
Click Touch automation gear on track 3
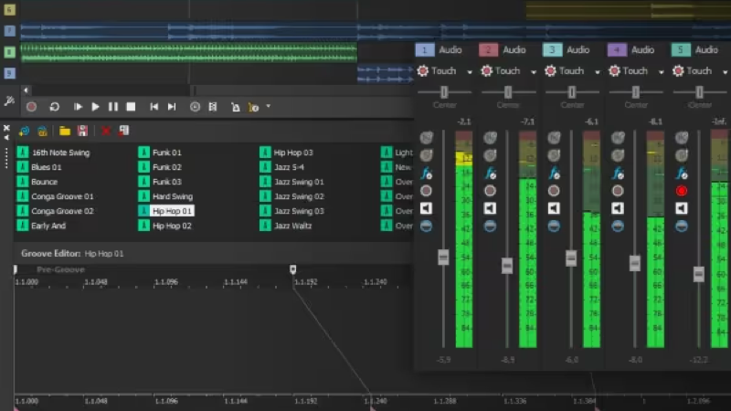551,71
